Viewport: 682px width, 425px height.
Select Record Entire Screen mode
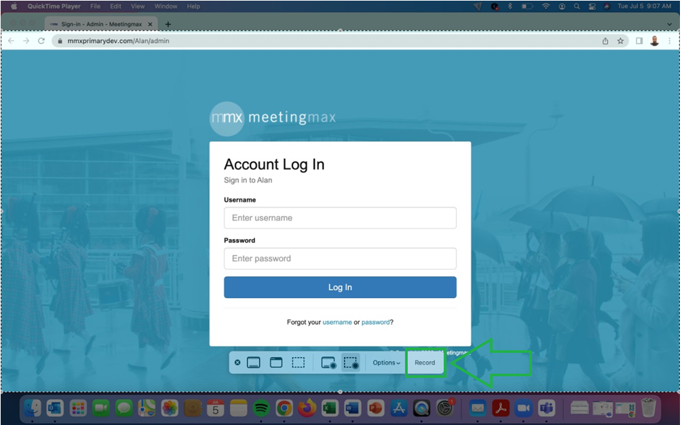pos(328,363)
